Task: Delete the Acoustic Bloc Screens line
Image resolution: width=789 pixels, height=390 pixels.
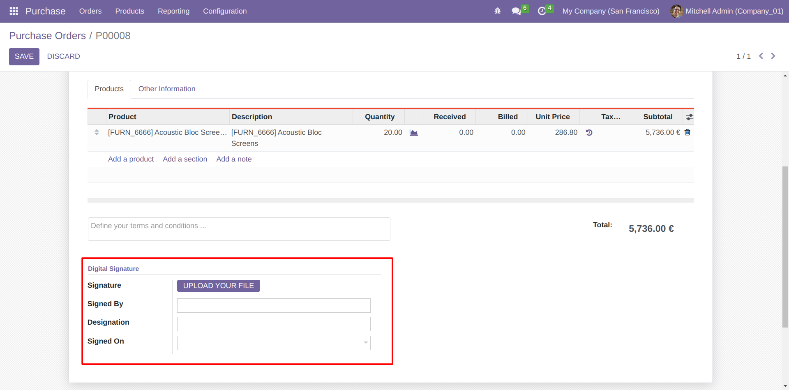Action: pos(687,132)
